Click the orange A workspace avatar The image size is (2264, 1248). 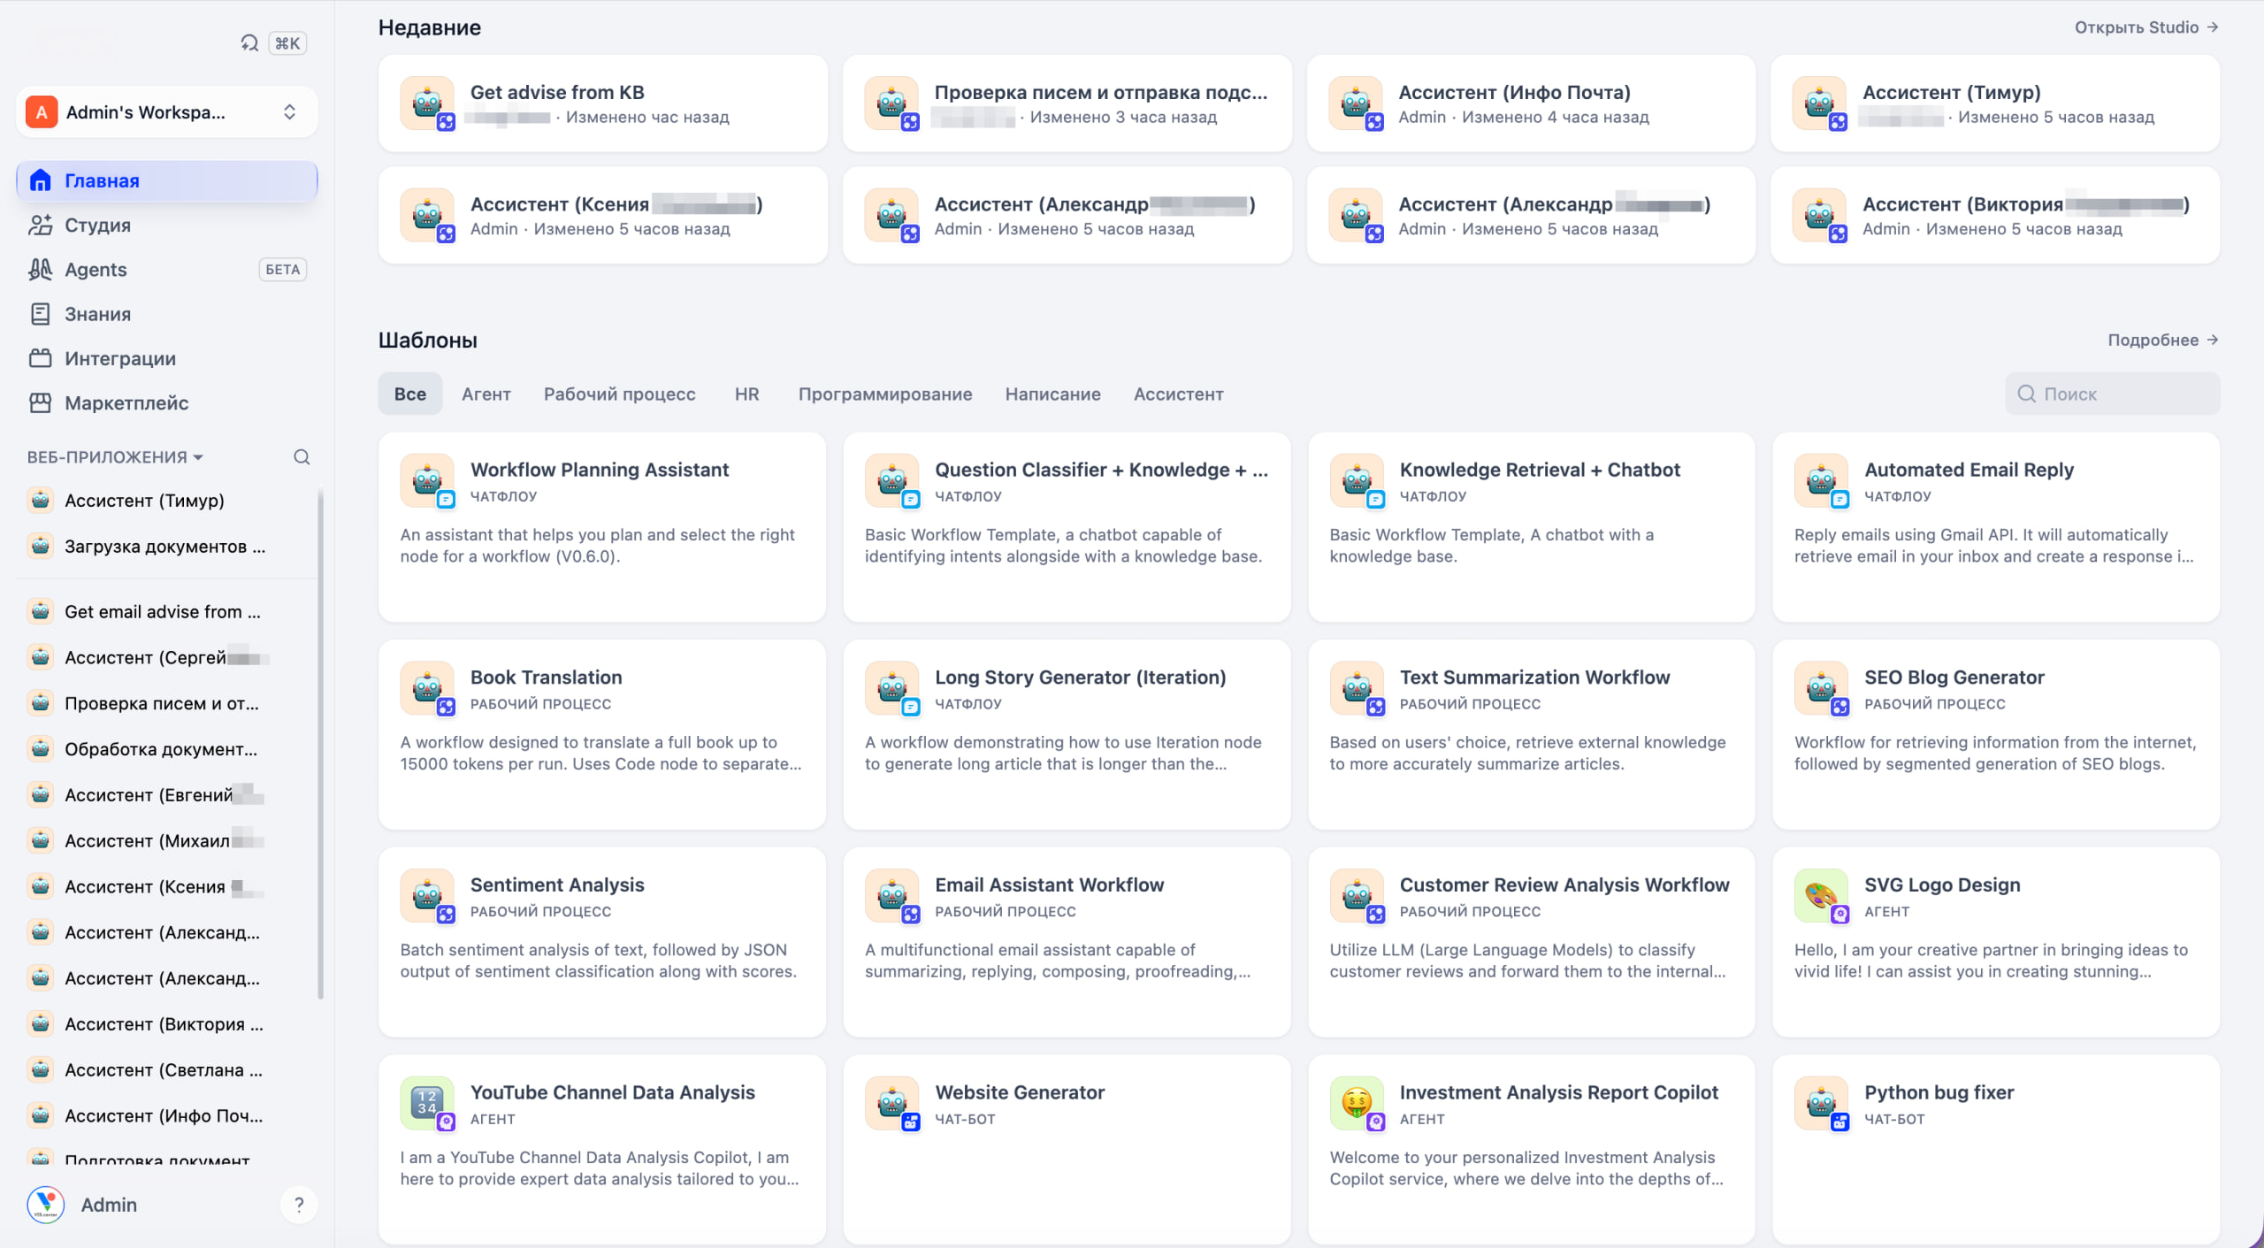(x=42, y=112)
